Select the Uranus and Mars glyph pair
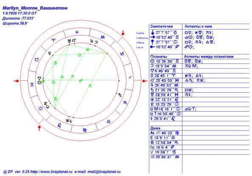Viewport: 252px width, 176px height. [72, 41]
